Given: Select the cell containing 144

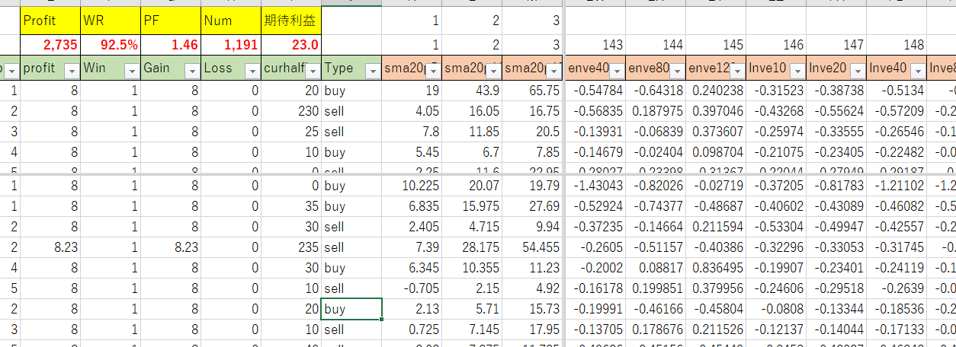Looking at the screenshot, I should pyautogui.click(x=656, y=45).
